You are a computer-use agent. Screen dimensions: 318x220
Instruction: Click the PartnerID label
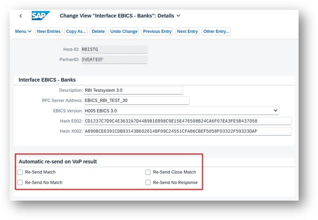coord(69,59)
